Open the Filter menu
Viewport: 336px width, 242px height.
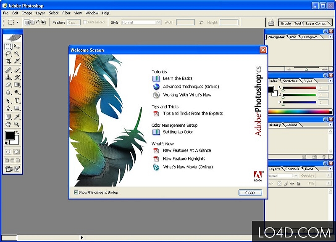[66, 13]
